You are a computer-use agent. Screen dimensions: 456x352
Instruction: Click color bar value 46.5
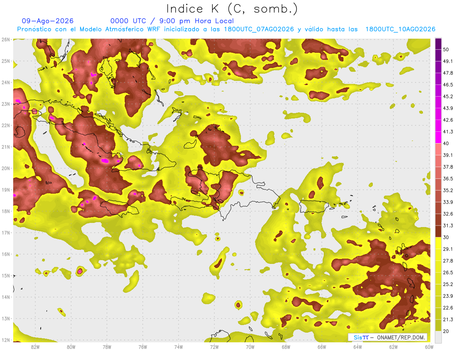click(448, 85)
